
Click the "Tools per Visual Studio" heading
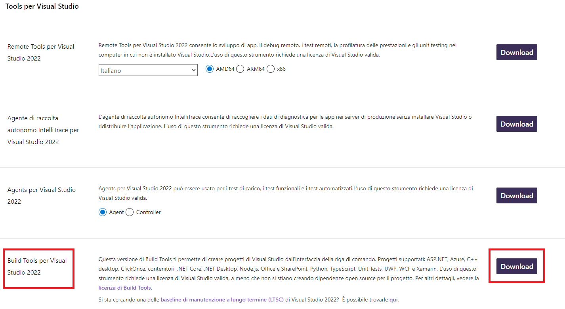(x=42, y=6)
